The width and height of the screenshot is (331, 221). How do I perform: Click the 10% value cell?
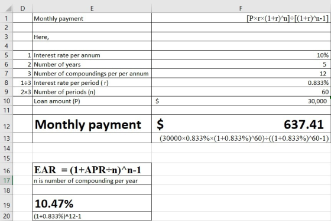[x=241, y=55]
